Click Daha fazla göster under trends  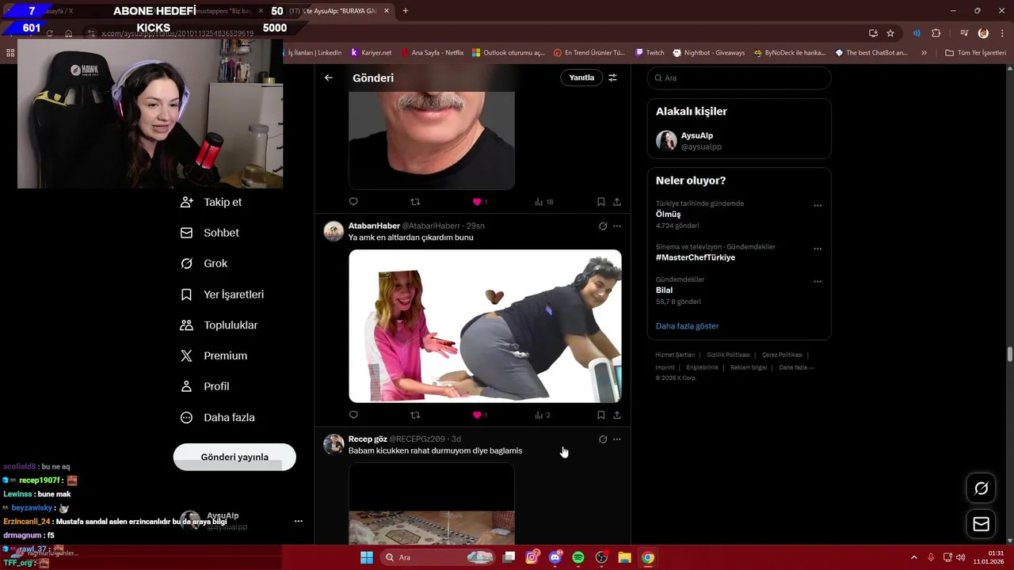coord(688,326)
